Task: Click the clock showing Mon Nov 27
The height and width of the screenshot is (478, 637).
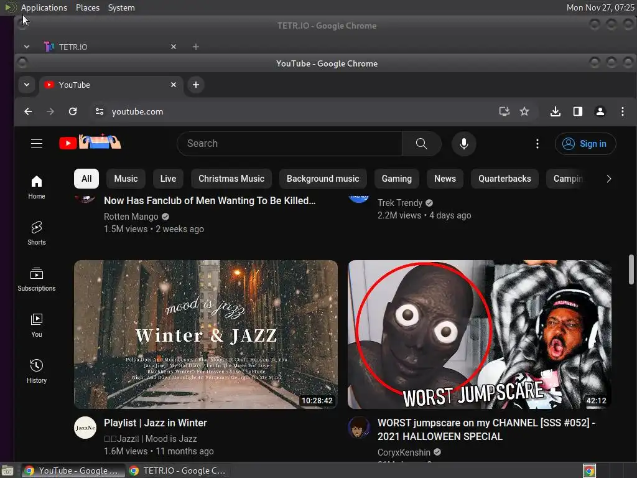Action: pos(600,7)
